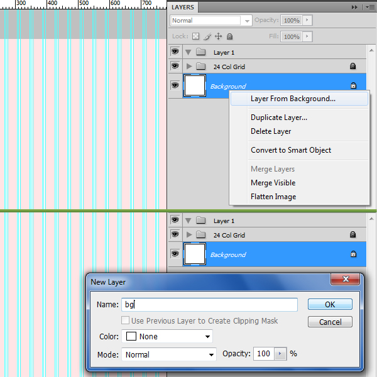
Task: Click the lock all padlock icon
Action: tap(230, 36)
